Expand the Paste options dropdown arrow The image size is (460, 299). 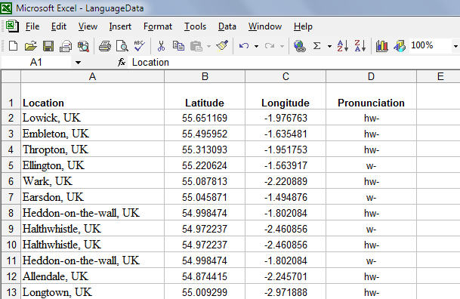tap(208, 46)
